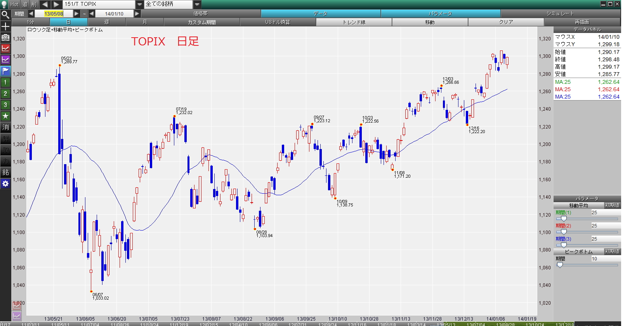Screen dimensions: 625x326
Task: Click bottom-left purple chart thumbnail icon
Action: click(16, 316)
